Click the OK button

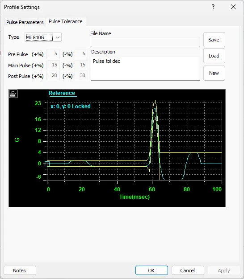151,271
